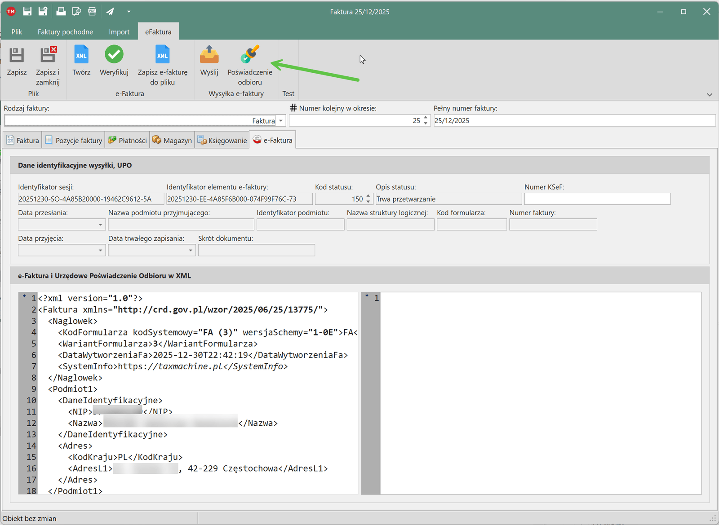Send the e-invoice with Wyślij
Image resolution: width=719 pixels, height=525 pixels.
coord(209,55)
